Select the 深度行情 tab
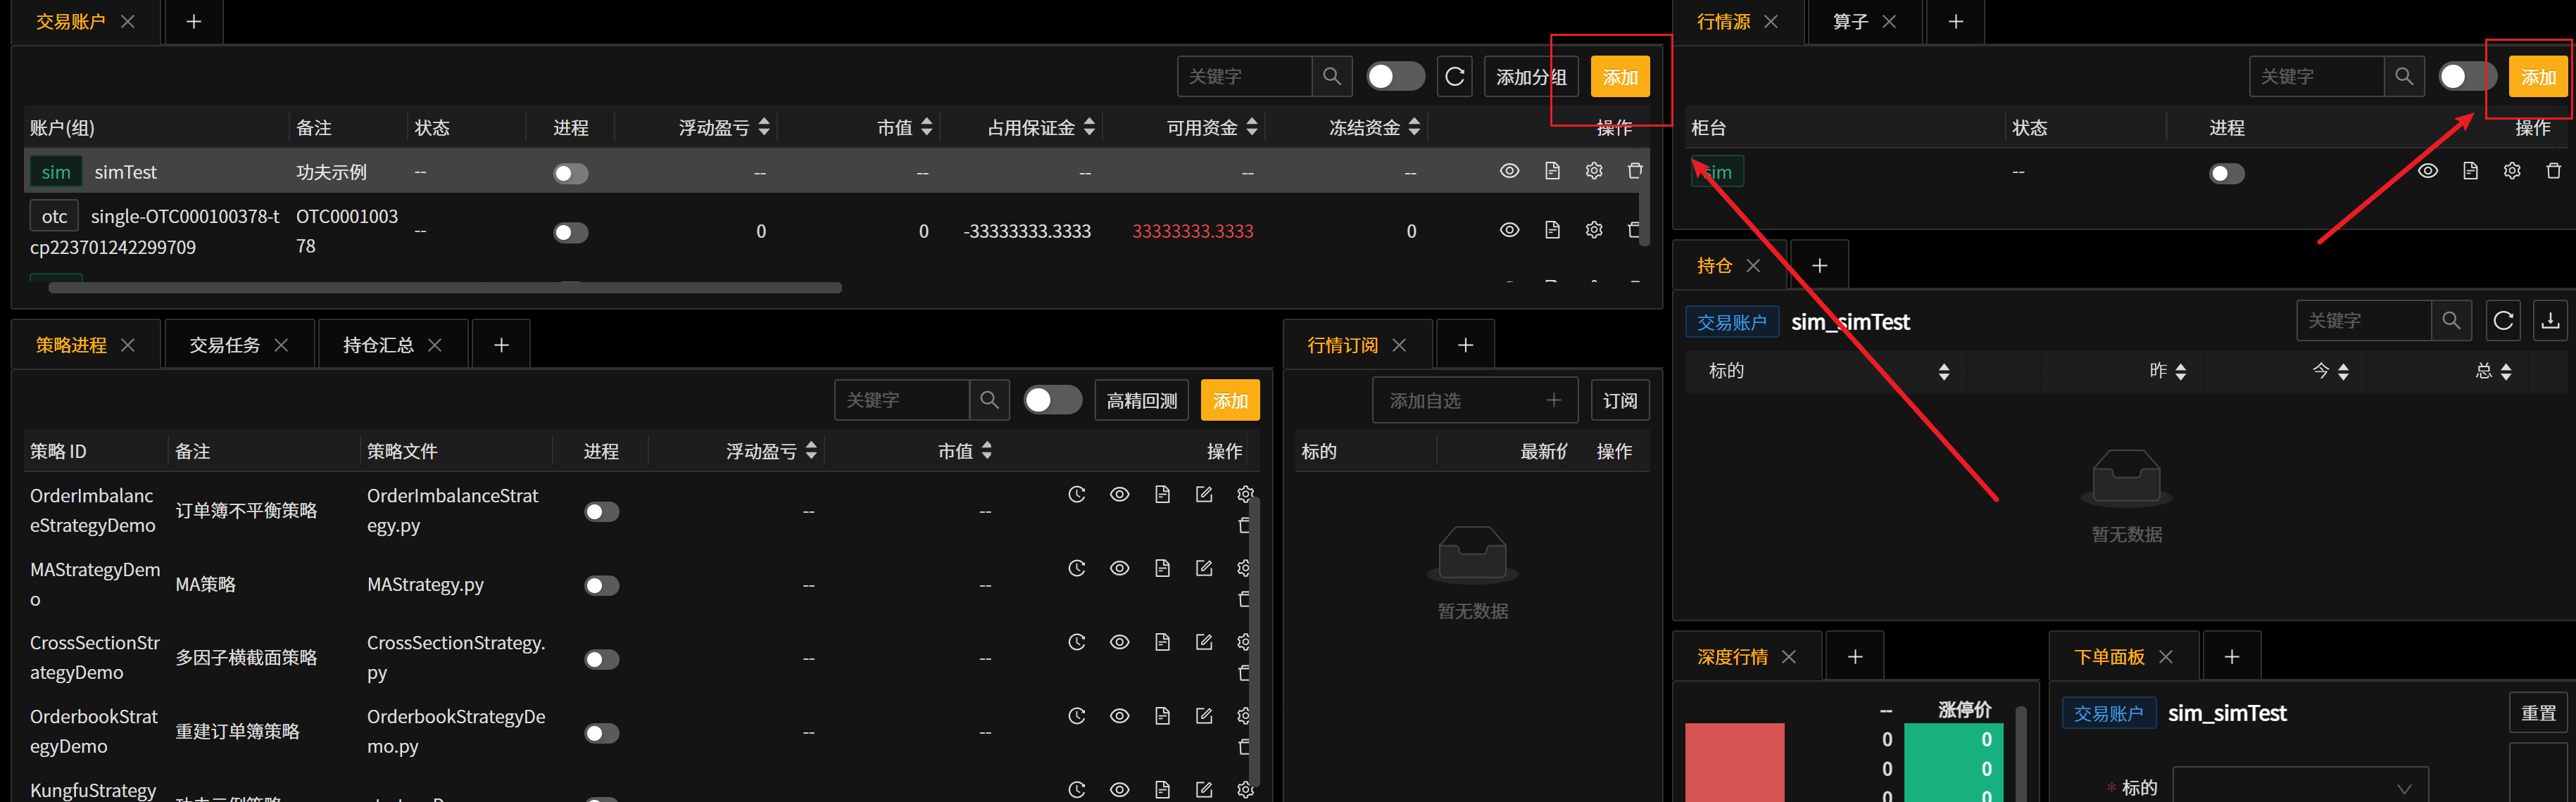Image resolution: width=2576 pixels, height=802 pixels. 1732,656
